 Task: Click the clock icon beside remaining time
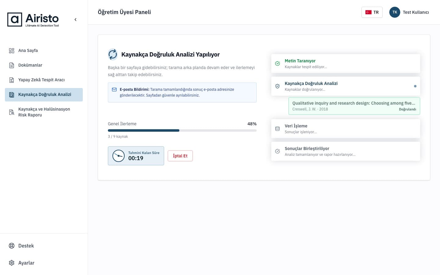(x=119, y=156)
